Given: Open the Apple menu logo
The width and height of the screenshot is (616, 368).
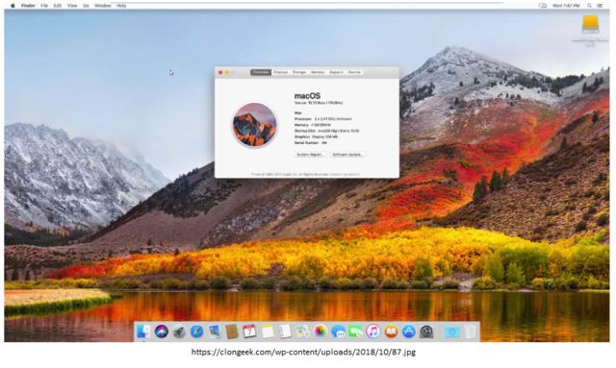Looking at the screenshot, I should (13, 6).
